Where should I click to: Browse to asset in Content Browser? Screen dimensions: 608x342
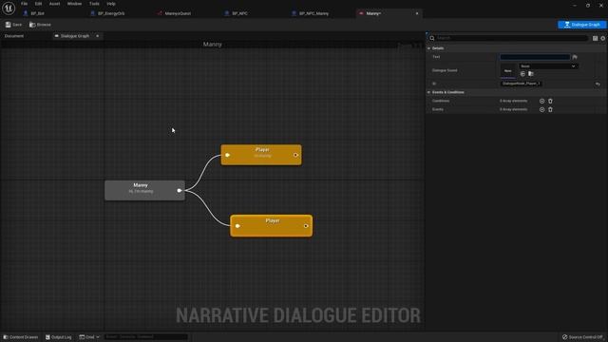40,25
